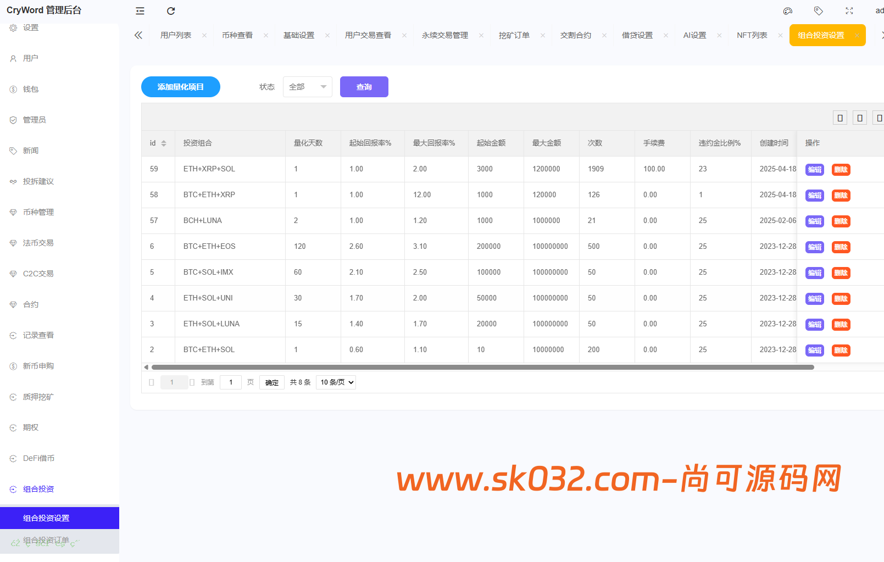Switch to the 借贷设置 tab
884x562 pixels.
637,35
